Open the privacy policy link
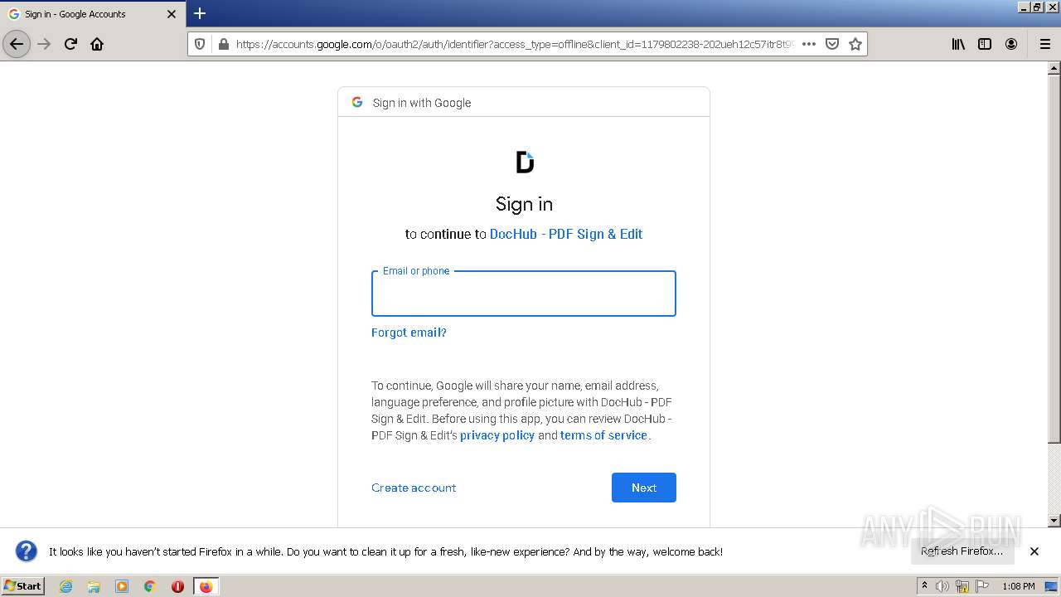The image size is (1061, 597). pyautogui.click(x=497, y=435)
